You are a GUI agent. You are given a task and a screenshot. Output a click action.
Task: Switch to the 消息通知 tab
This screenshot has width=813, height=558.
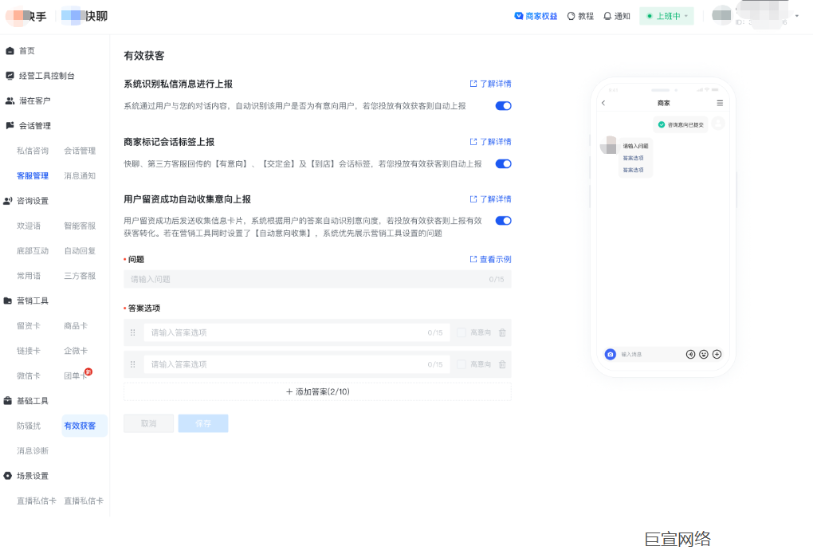80,177
